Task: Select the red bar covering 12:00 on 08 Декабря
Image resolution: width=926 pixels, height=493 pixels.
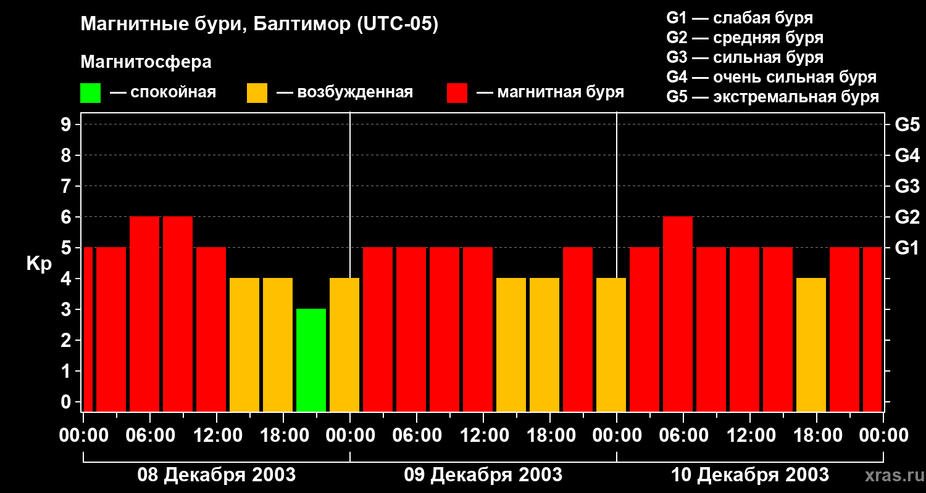Action: click(211, 329)
